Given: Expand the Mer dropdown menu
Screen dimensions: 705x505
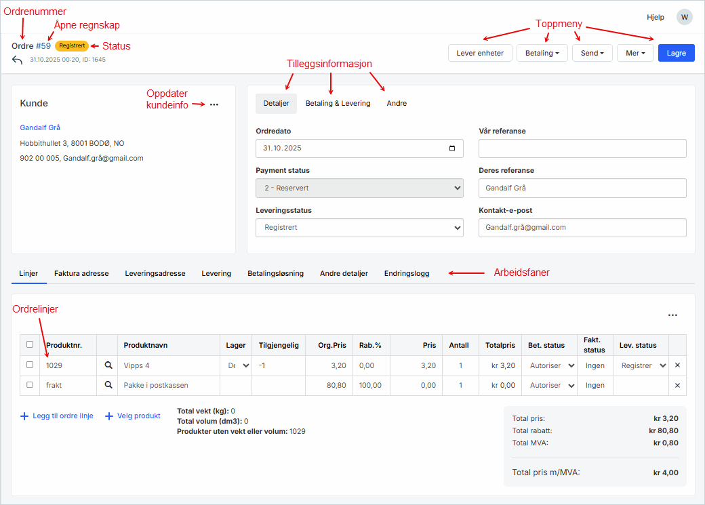Looking at the screenshot, I should click(x=634, y=53).
